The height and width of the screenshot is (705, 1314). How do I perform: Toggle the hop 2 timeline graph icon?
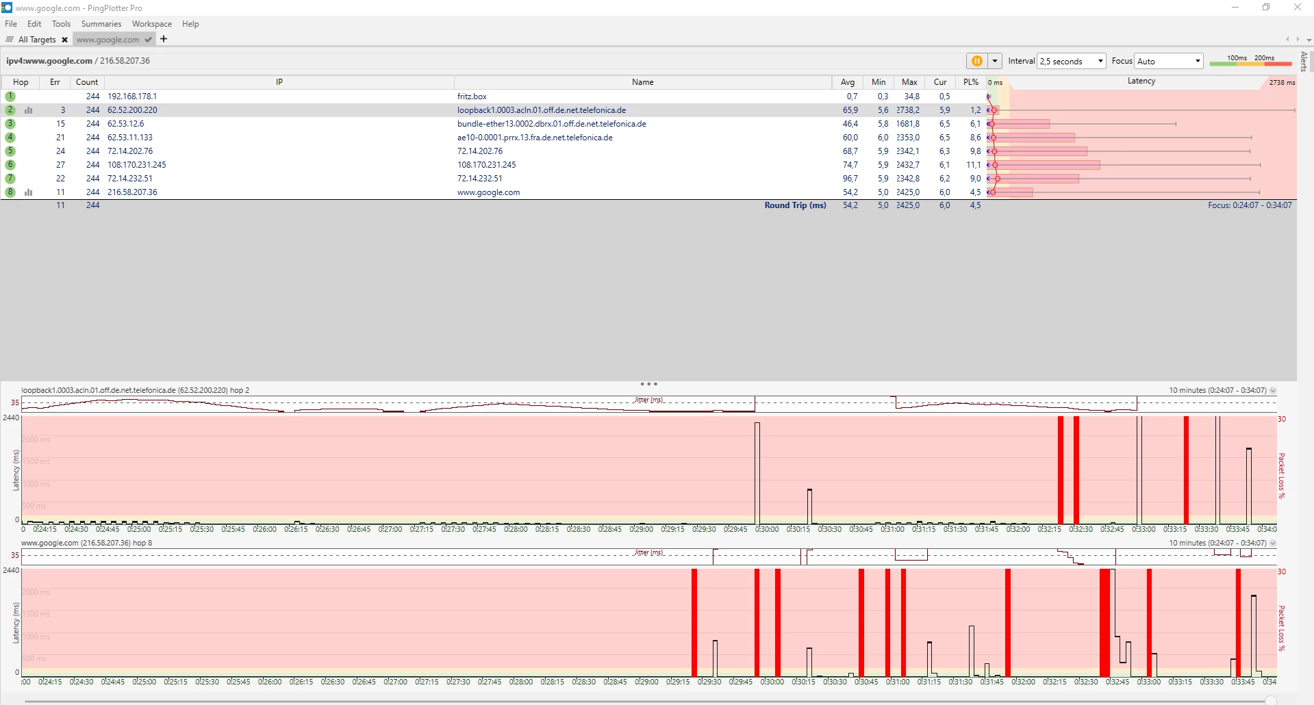coord(29,110)
